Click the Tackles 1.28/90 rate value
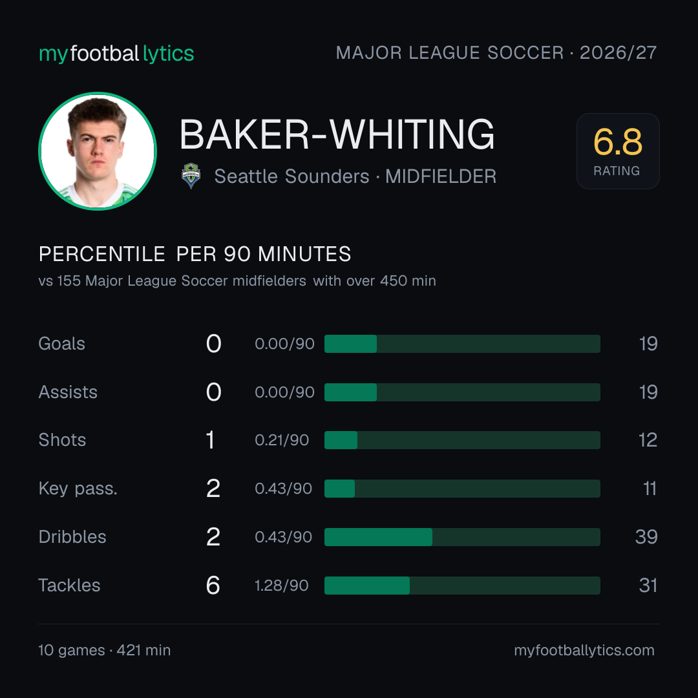Image resolution: width=698 pixels, height=698 pixels. pos(281,586)
